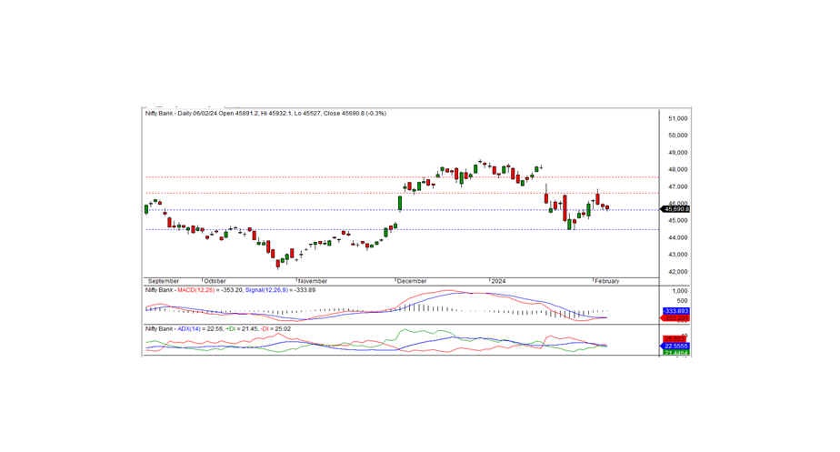This screenshot has height=452, width=840.
Task: Click the 48,000 price axis label
Action: click(677, 169)
